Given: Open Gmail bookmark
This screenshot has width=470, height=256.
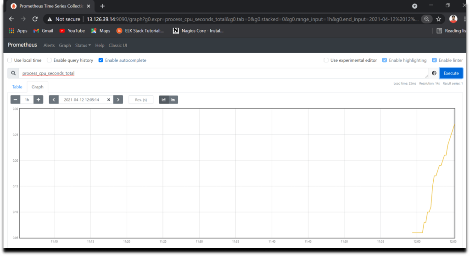Looking at the screenshot, I should [44, 31].
